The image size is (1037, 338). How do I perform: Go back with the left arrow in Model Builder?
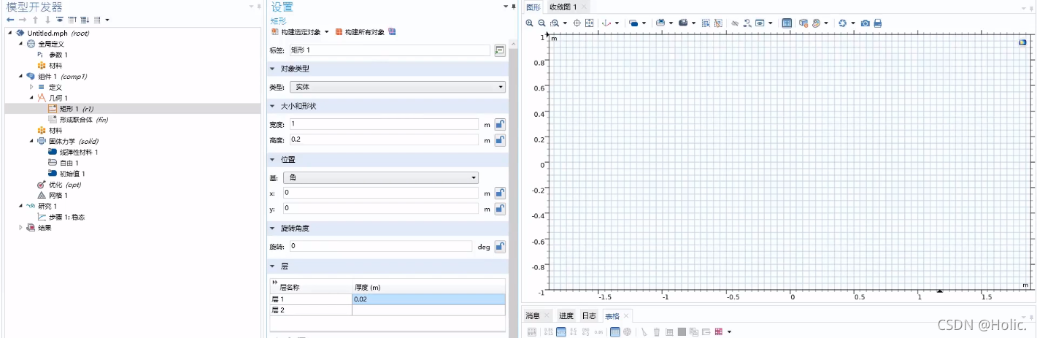[x=10, y=20]
